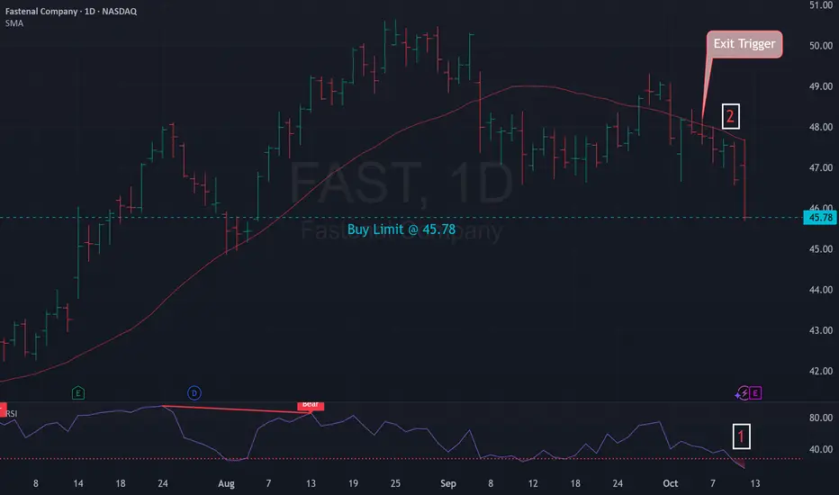Click the 45.78 price label on the axis

(x=820, y=218)
